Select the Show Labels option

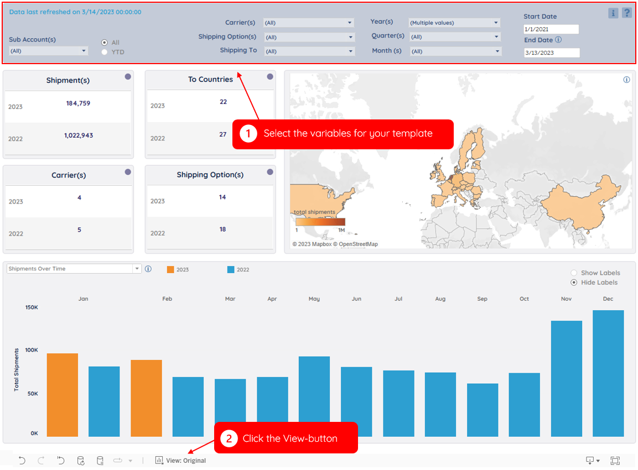point(574,273)
